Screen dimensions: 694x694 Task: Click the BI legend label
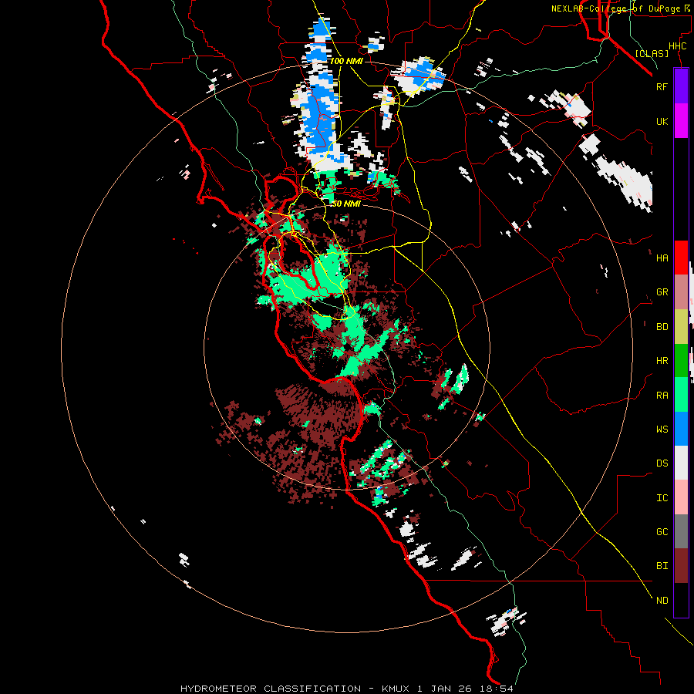point(662,566)
